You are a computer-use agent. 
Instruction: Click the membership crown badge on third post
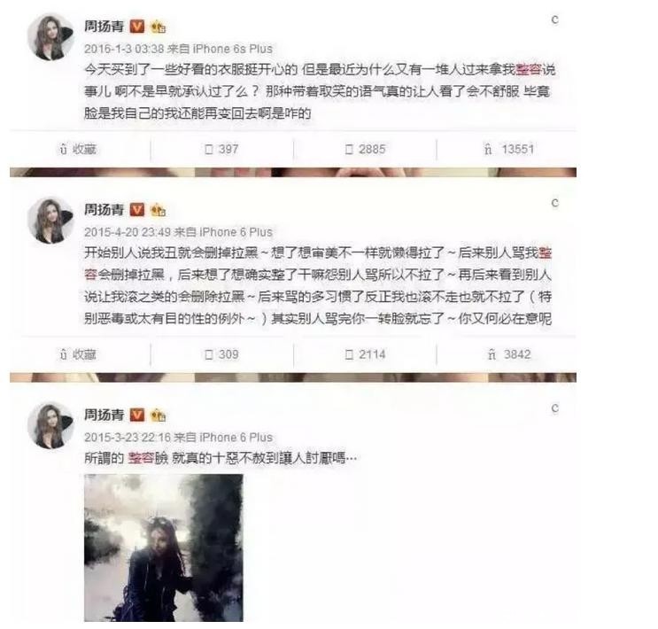pyautogui.click(x=159, y=415)
